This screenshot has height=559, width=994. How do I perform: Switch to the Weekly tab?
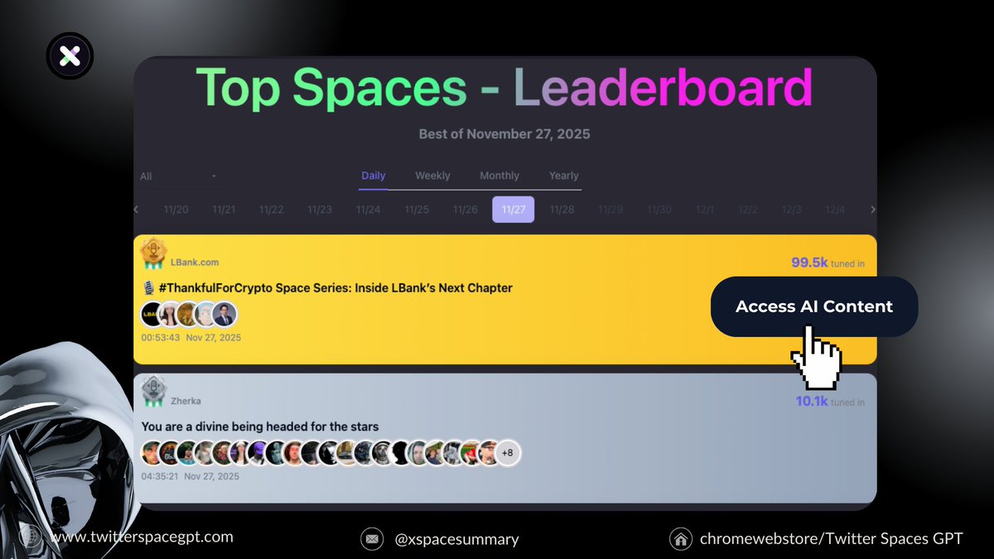pos(432,176)
